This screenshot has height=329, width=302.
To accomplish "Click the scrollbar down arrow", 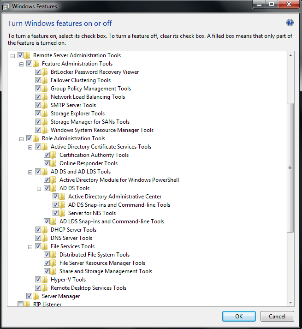I will (290, 302).
